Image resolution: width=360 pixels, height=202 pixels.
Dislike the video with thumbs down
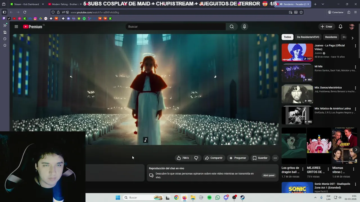[x=196, y=158]
